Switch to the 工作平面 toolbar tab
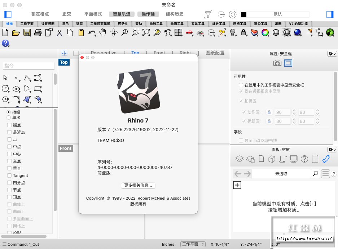Screen dimensions: 338x249 click(x=27, y=24)
